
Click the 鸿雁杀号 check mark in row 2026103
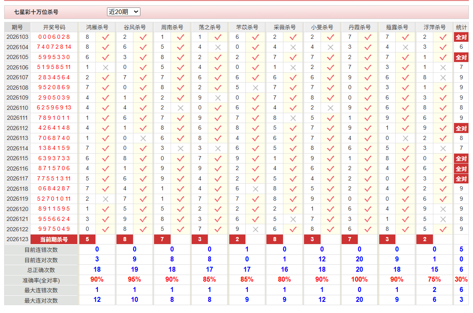click(105, 38)
